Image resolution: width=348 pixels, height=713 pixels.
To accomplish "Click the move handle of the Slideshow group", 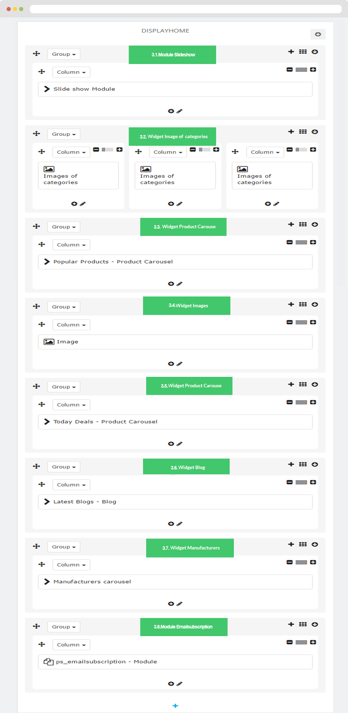I will tap(37, 54).
